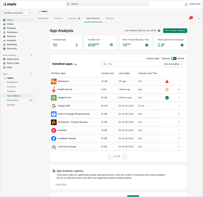The image size is (203, 197).
Task: Click the notification bell icon
Action: click(x=190, y=18)
